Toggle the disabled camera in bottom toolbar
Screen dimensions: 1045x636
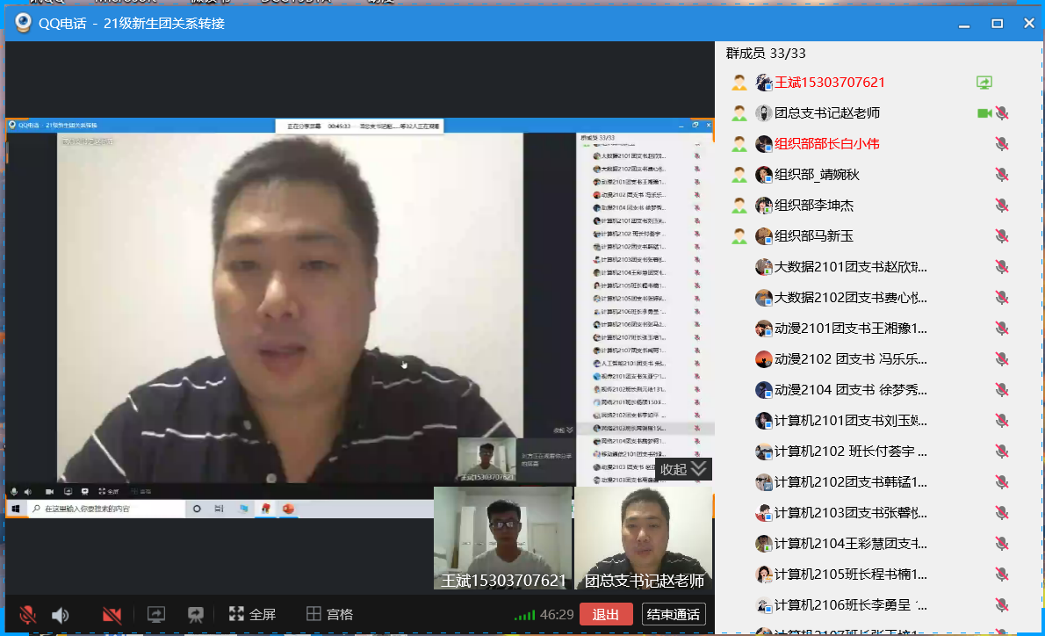(112, 615)
